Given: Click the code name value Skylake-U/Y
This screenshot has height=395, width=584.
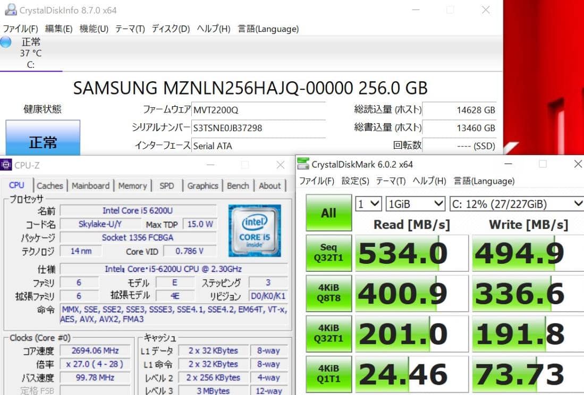Looking at the screenshot, I should pyautogui.click(x=100, y=224).
